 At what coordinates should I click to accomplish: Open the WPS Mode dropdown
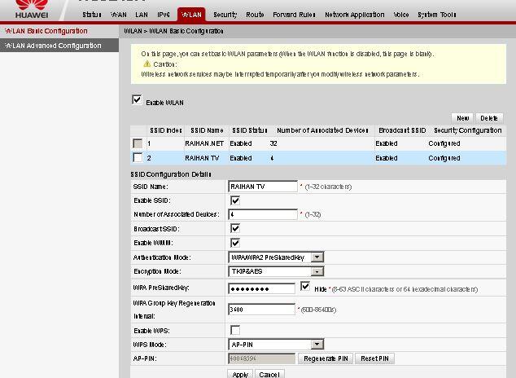tap(276, 345)
